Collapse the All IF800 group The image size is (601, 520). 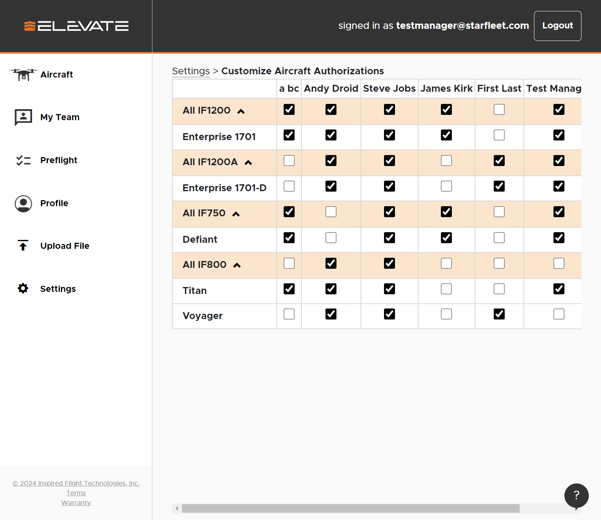click(237, 265)
